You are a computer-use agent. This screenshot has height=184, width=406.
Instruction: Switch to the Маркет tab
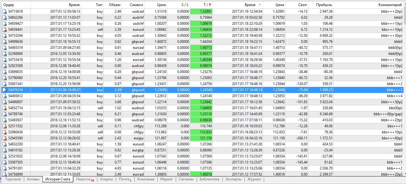click(x=167, y=179)
